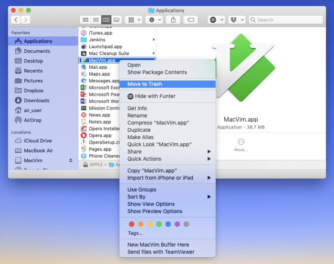Viewport: 334px width, 264px height.
Task: Click the More… button in preview
Action: click(241, 145)
